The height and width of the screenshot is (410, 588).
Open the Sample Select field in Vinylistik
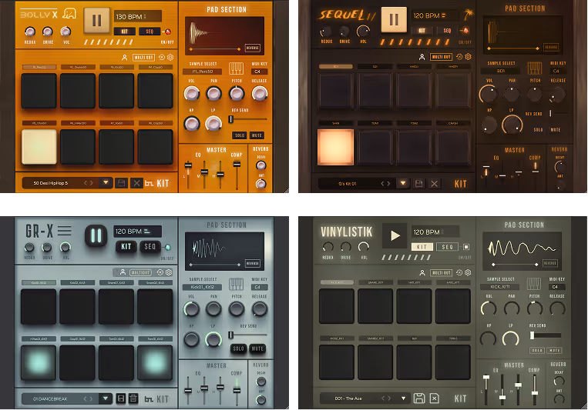pos(500,287)
